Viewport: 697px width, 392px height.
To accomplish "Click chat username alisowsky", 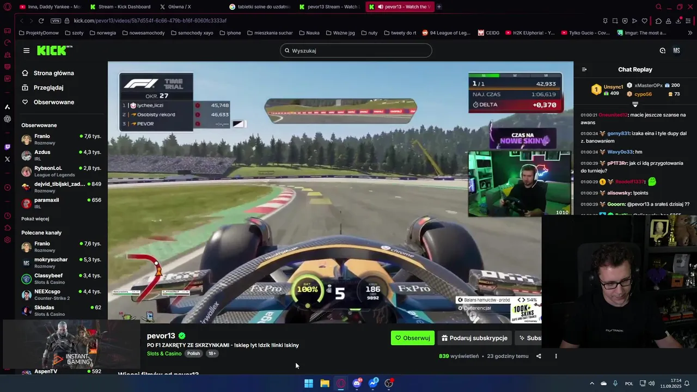I will click(619, 193).
